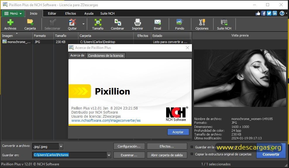Sort by the Tamaño column header
Screen dimensions: 289x168
coord(66,36)
